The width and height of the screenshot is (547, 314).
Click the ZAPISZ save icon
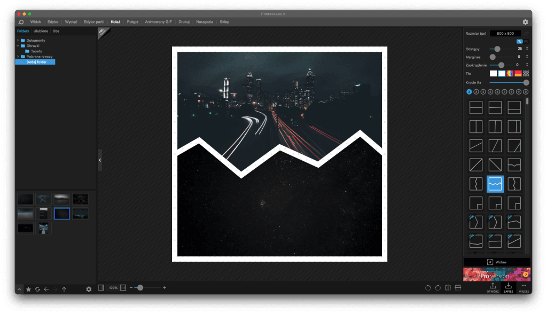[508, 287]
